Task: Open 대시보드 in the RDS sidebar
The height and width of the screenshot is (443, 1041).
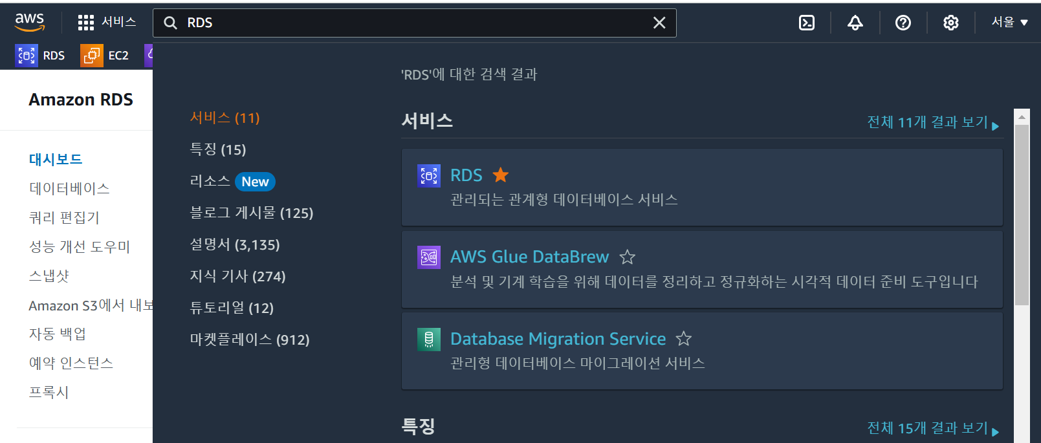Action: (56, 159)
